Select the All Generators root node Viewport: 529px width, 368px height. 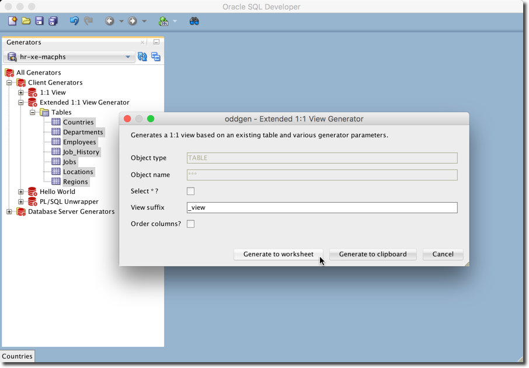click(x=39, y=72)
